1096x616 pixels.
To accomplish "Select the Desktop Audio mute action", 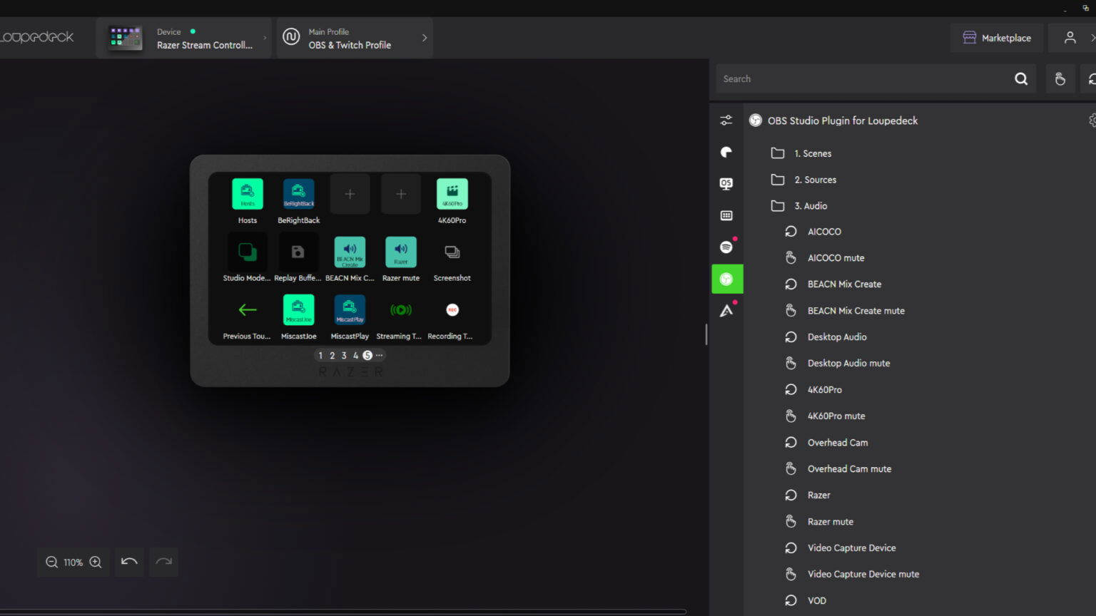I will [x=848, y=363].
